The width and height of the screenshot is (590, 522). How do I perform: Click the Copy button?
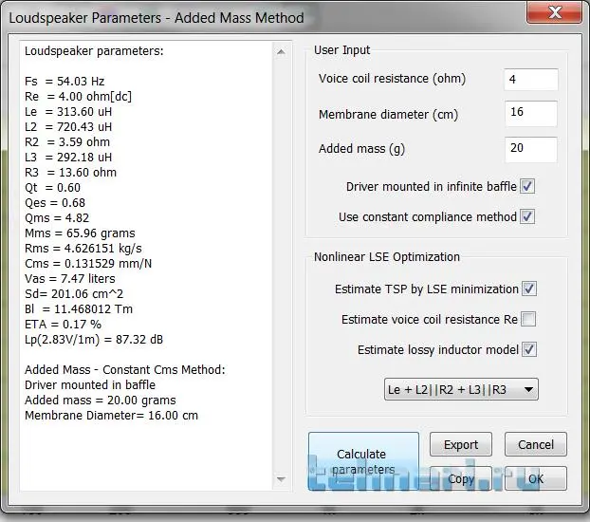[461, 478]
